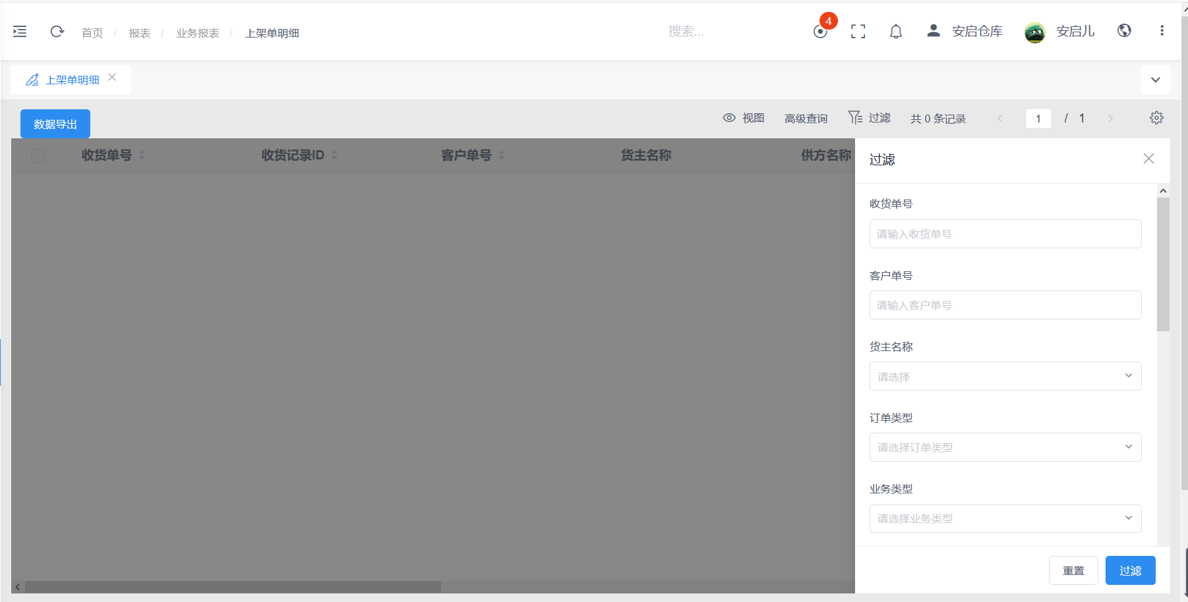Open the 视图 view option

[744, 118]
